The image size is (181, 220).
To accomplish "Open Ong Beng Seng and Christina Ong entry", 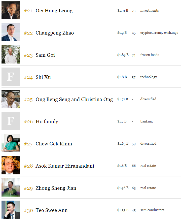I will [74, 99].
